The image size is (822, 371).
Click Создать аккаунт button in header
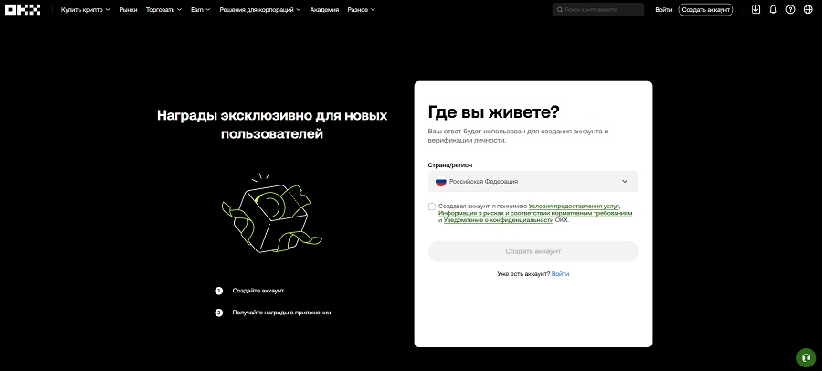pos(705,10)
